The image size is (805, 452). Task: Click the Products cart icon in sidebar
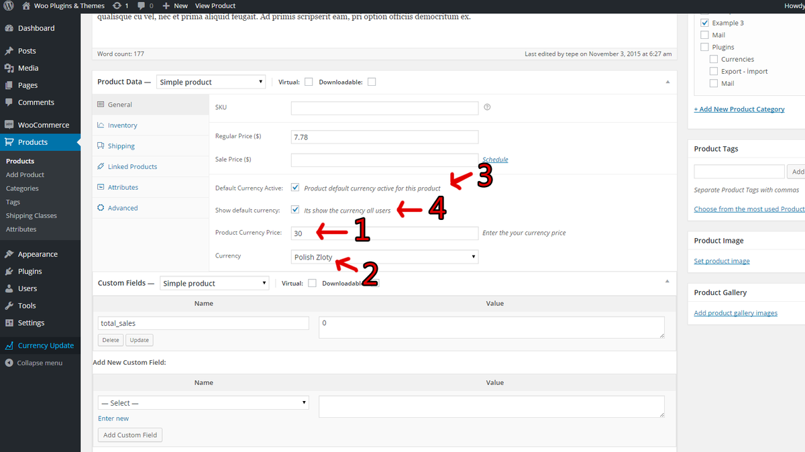(9, 142)
